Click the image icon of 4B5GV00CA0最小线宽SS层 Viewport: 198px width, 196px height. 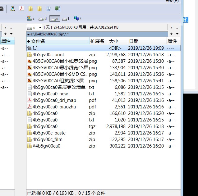(30, 61)
